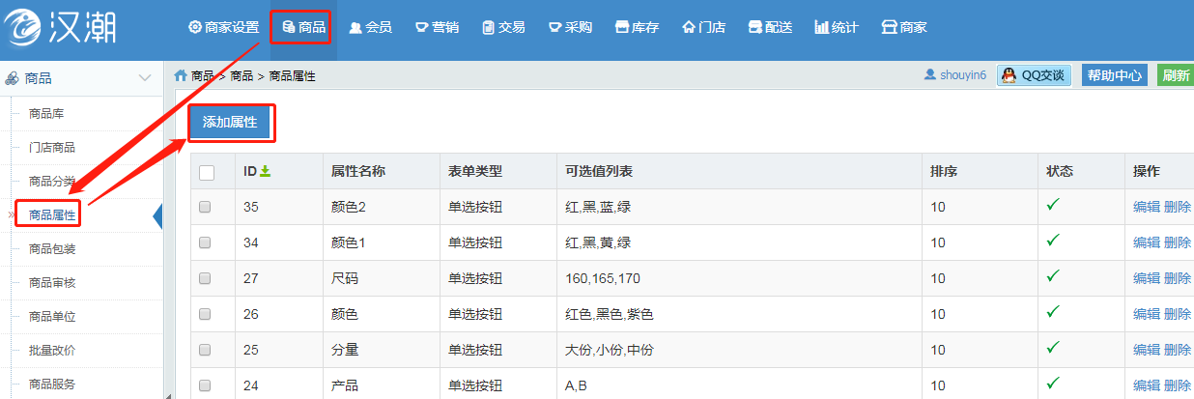Screen dimensions: 1194x399
Task: Click the 添加属性 button
Action: pos(230,123)
